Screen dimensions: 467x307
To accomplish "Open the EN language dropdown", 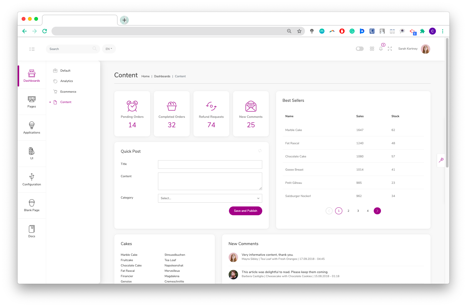I will pyautogui.click(x=109, y=49).
